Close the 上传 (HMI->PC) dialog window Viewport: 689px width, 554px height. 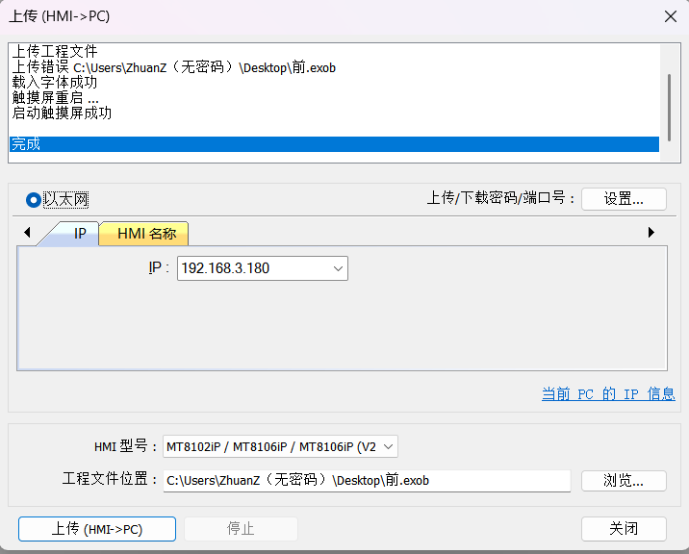click(670, 15)
